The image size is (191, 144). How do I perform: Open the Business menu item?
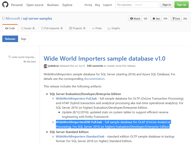click(53, 5)
